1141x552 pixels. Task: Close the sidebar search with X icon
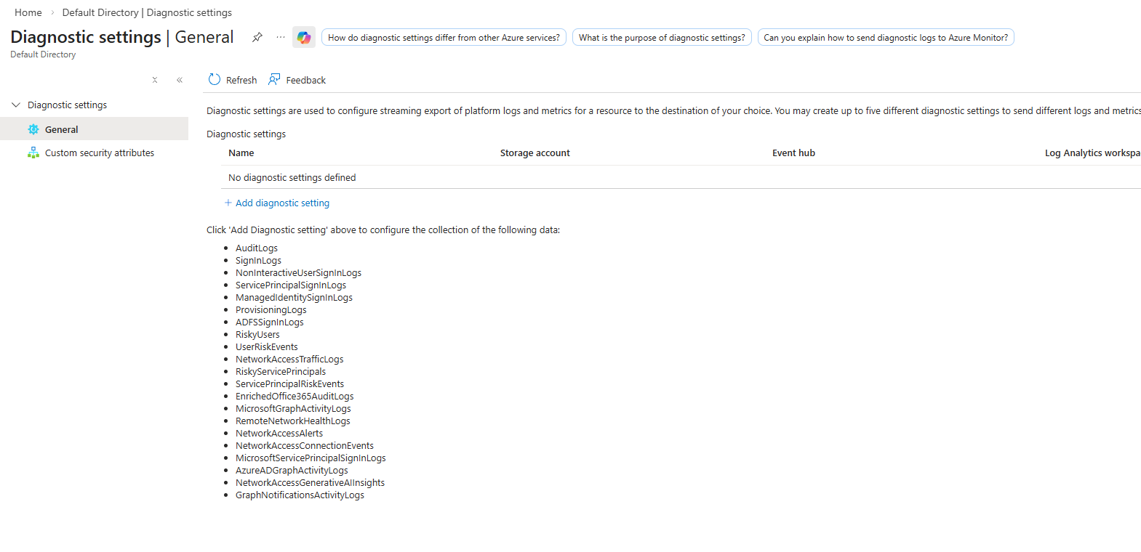[155, 80]
